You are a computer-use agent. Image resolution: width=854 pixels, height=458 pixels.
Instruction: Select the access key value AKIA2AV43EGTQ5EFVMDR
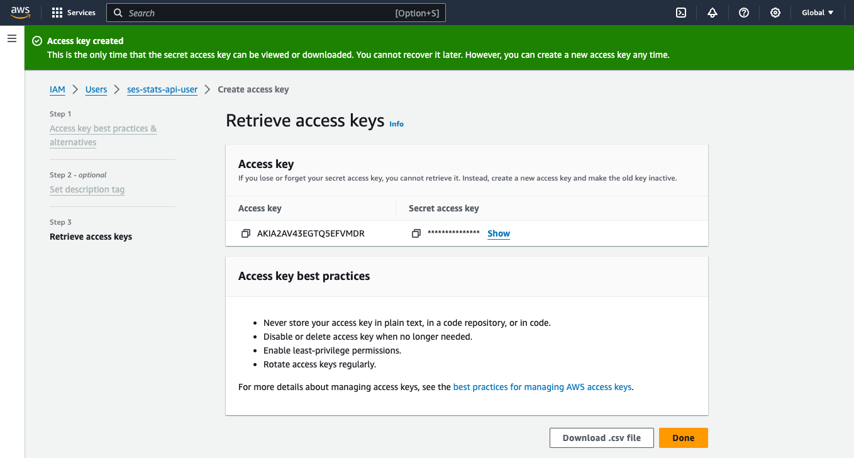(311, 233)
